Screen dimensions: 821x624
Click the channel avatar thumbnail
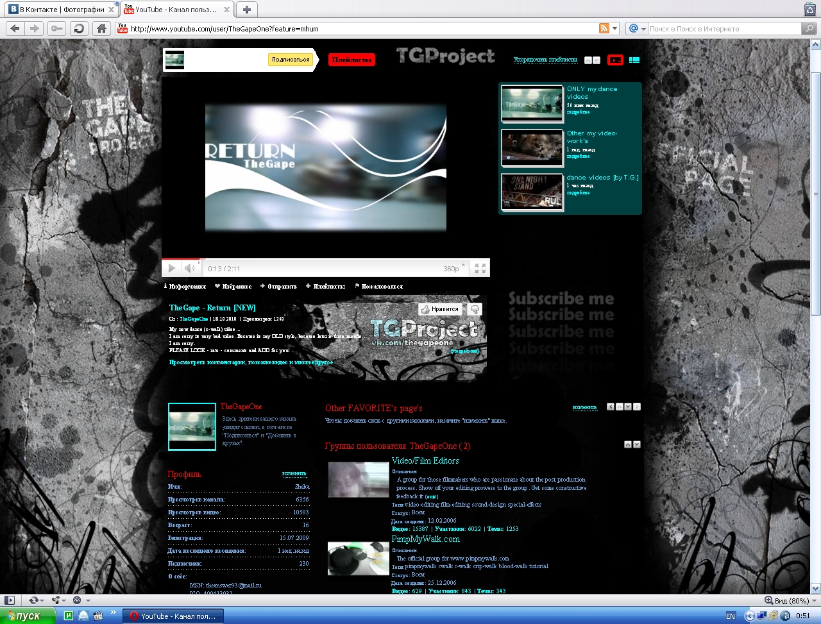192,426
